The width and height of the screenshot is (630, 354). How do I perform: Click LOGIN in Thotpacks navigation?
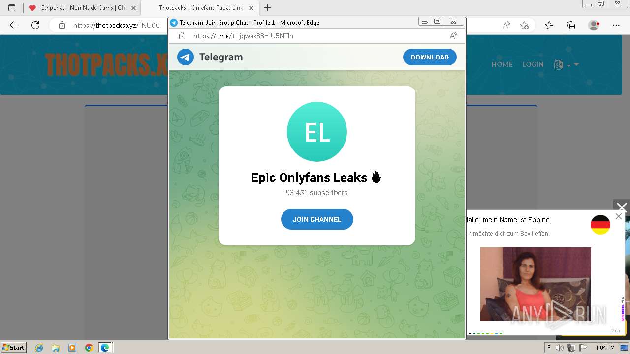[533, 64]
